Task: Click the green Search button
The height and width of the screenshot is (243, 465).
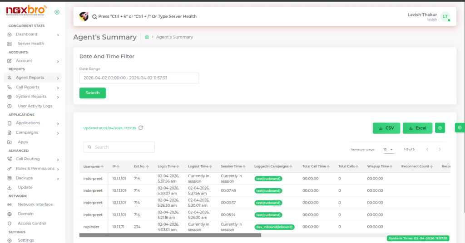Action: click(92, 93)
